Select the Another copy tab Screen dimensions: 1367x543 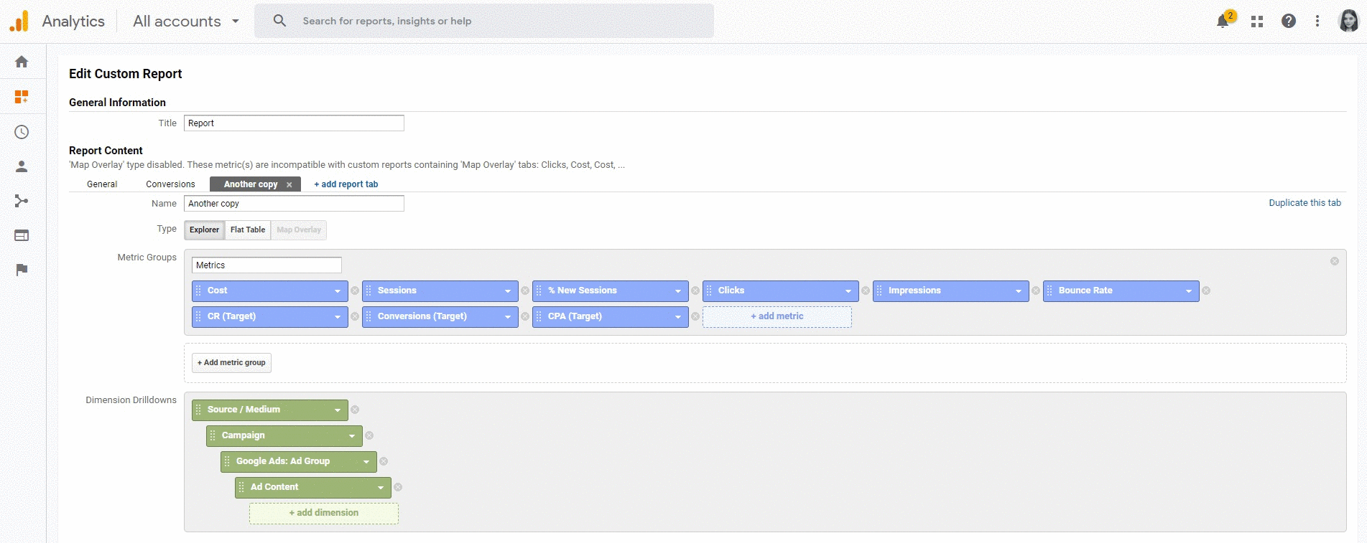click(251, 184)
